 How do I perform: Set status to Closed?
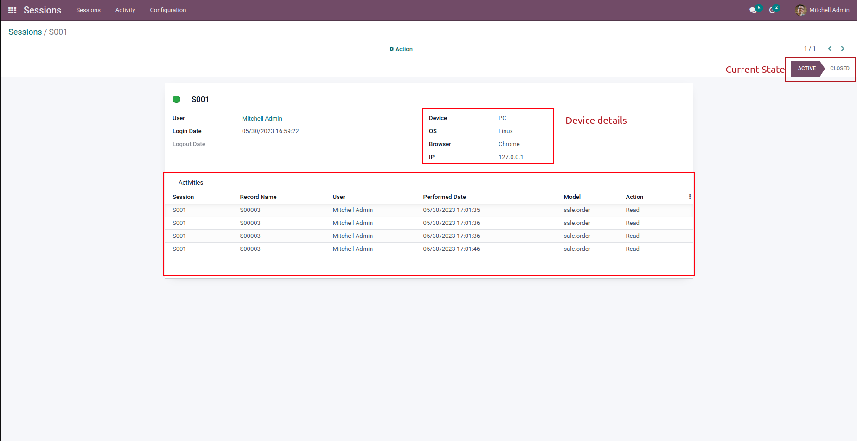coord(839,69)
